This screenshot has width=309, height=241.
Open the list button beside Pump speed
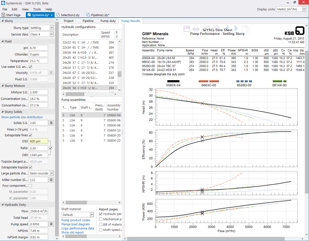pos(51,224)
